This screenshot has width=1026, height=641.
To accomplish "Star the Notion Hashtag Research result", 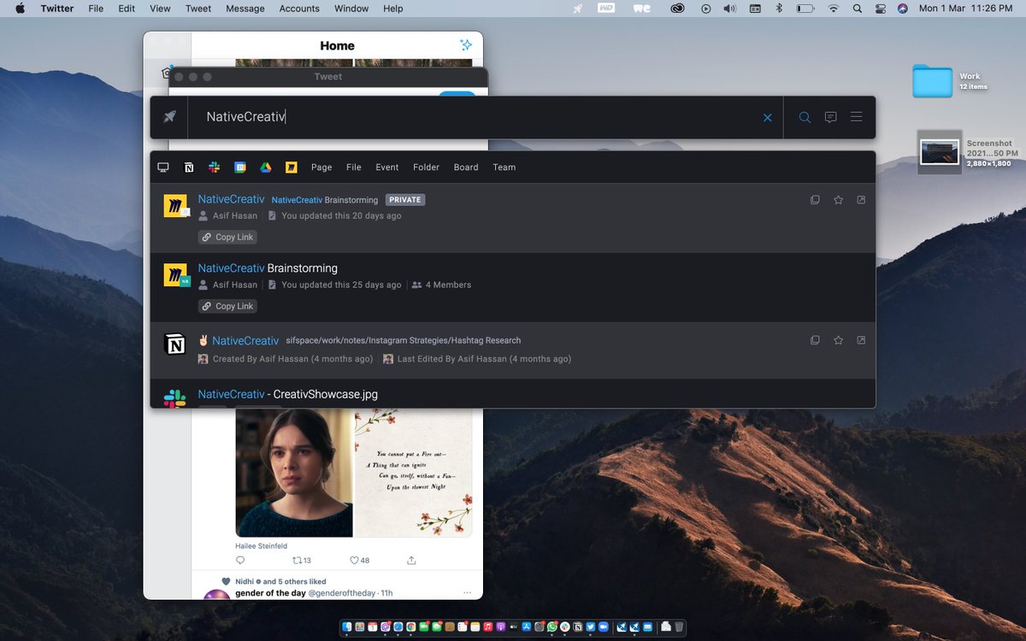I will [x=838, y=340].
